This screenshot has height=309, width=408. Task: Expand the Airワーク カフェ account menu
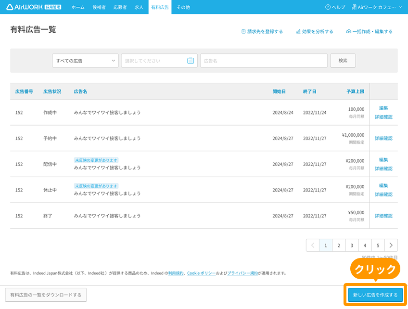click(377, 7)
